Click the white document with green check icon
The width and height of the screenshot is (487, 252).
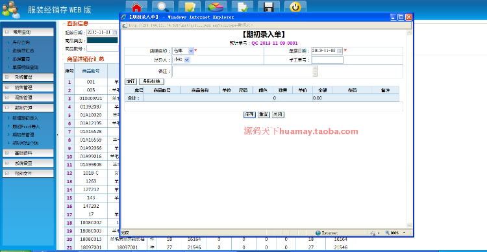click(242, 7)
